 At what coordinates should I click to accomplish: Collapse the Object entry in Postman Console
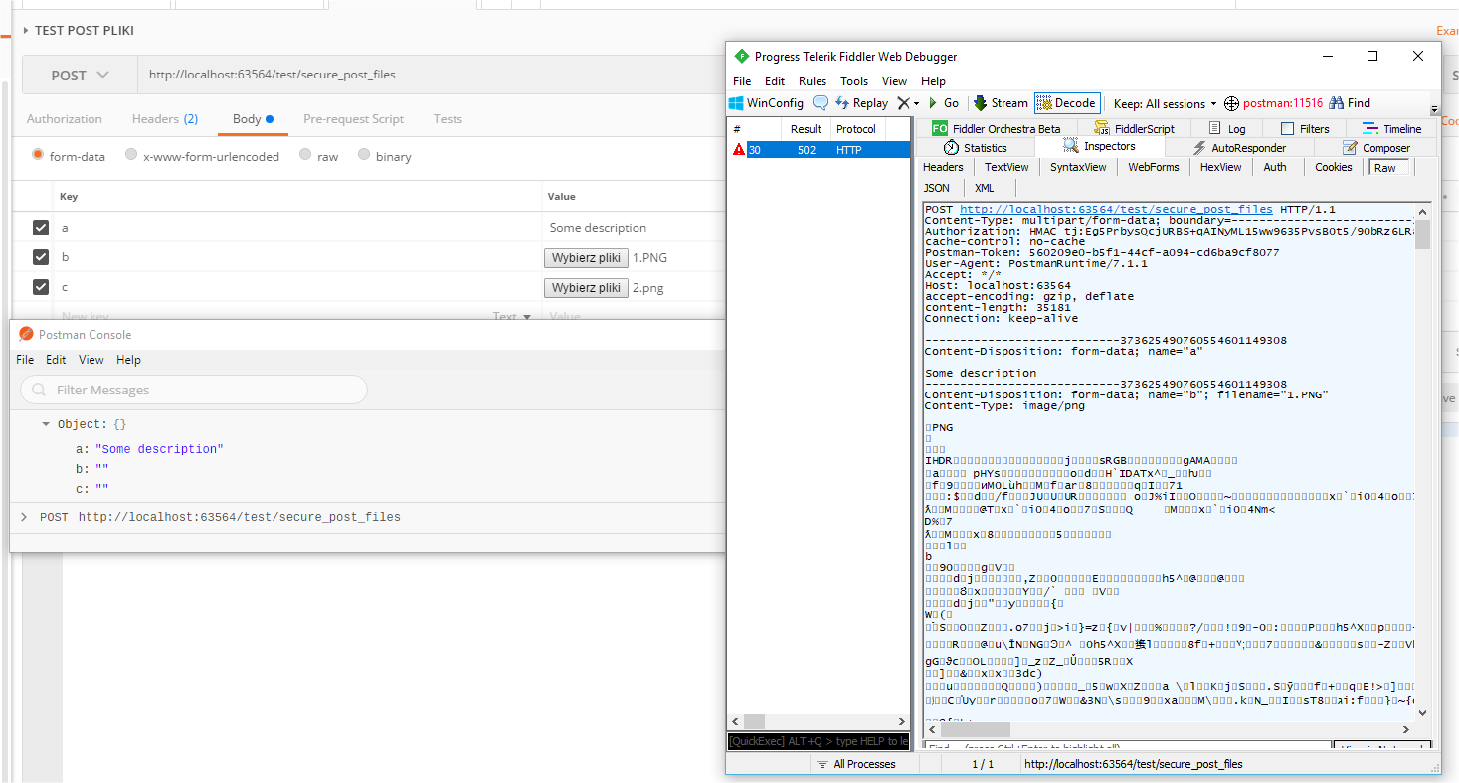tap(45, 423)
